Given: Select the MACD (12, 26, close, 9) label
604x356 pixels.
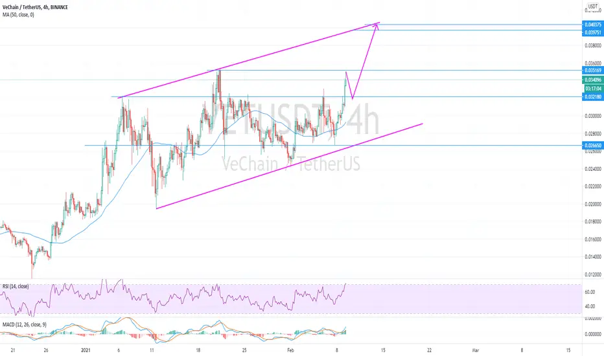Looking at the screenshot, I should 24,324.
